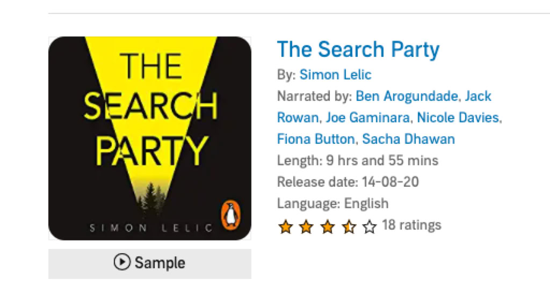
Task: Open The Search Party cover image
Action: pos(149,138)
